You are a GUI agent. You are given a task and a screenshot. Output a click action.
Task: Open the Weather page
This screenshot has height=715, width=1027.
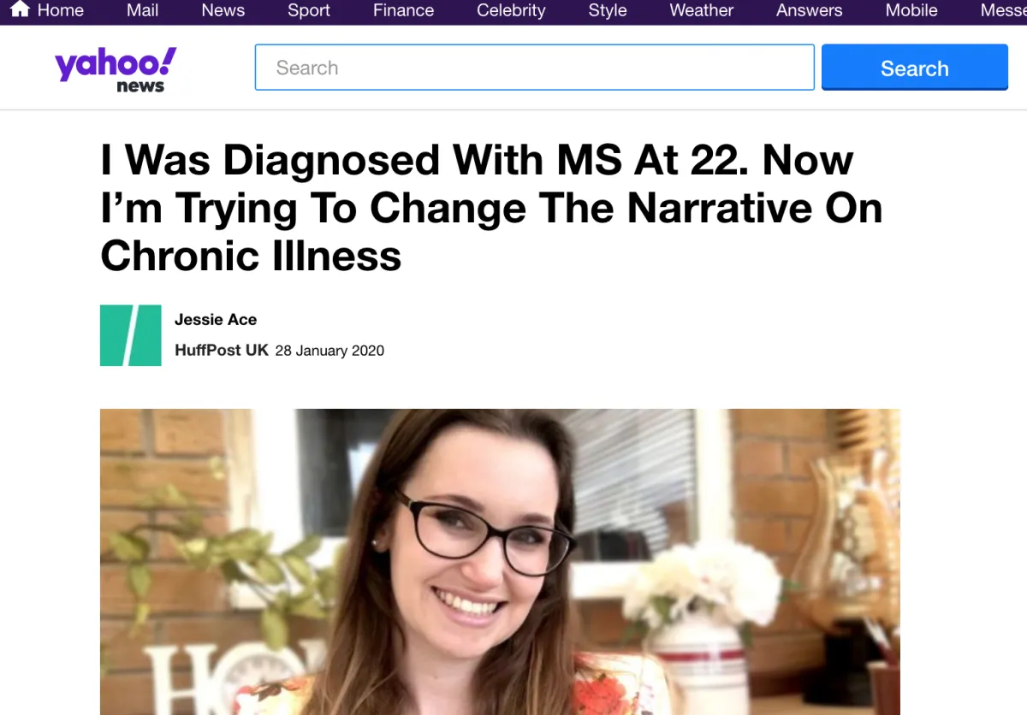click(x=702, y=10)
